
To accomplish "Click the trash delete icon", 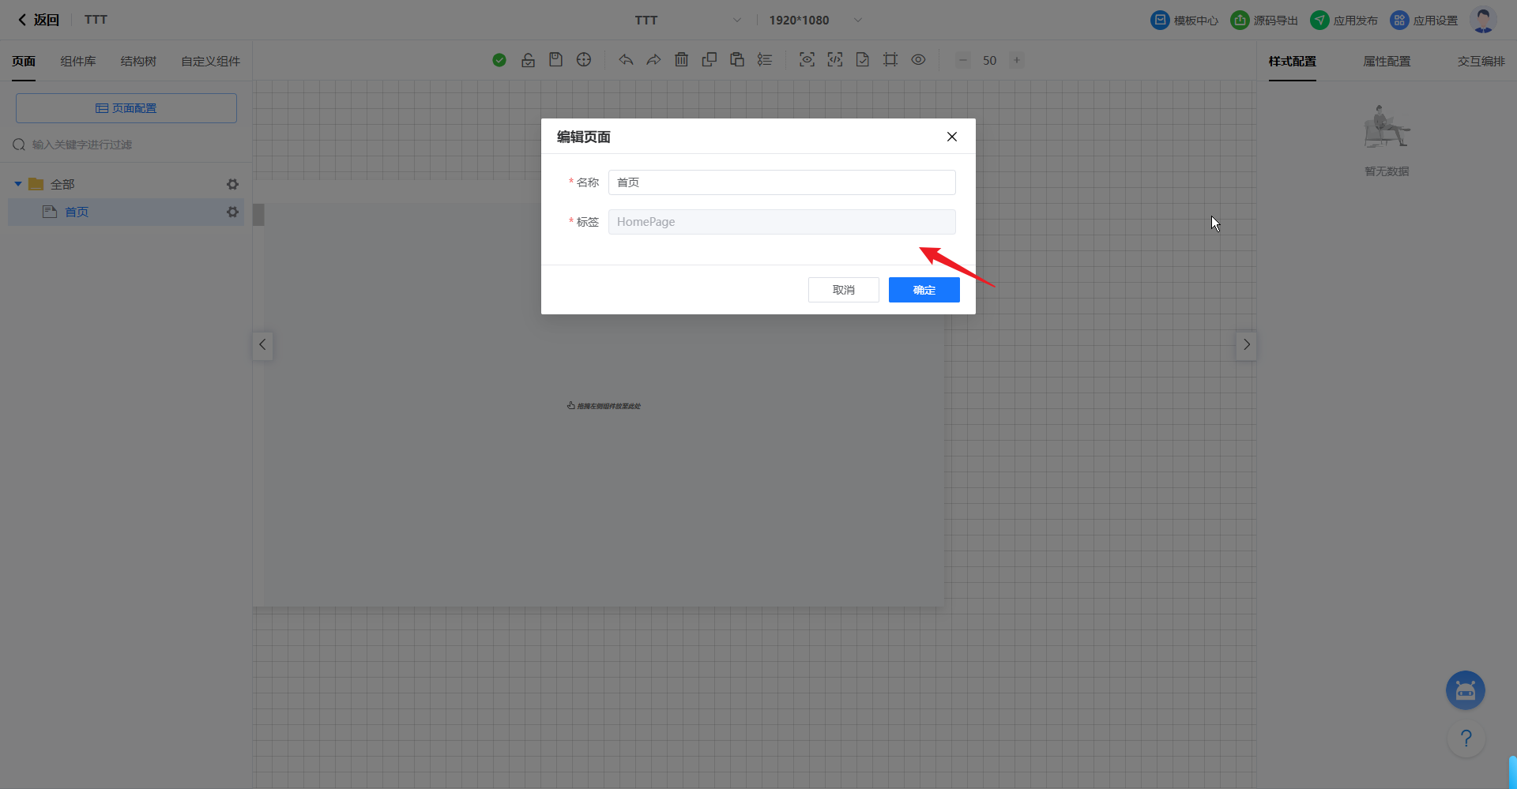I will coord(681,60).
